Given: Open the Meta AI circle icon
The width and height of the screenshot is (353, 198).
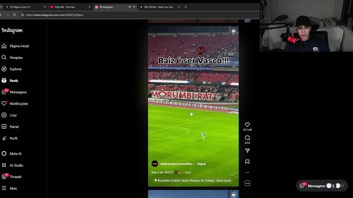Looking at the screenshot, I should pyautogui.click(x=4, y=154).
